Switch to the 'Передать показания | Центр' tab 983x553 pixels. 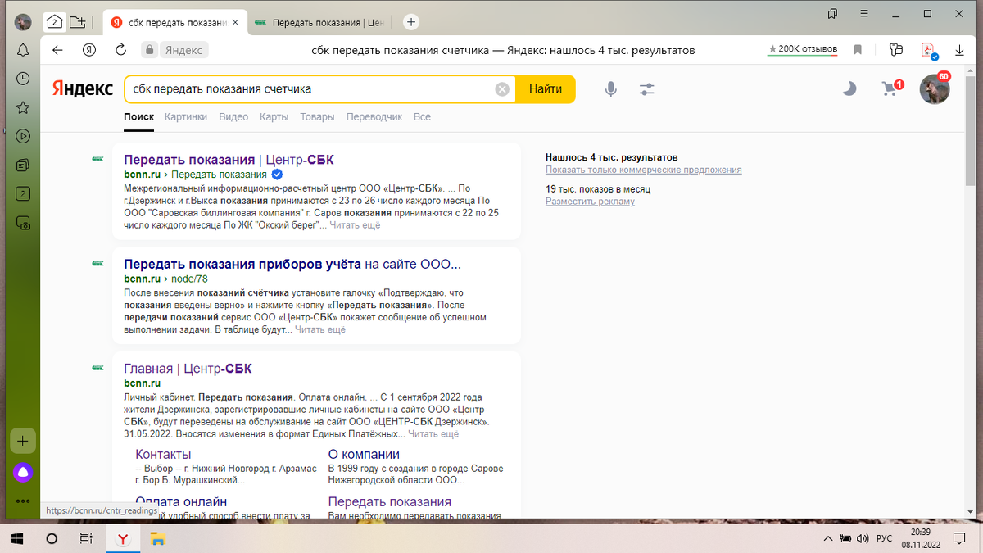[319, 22]
